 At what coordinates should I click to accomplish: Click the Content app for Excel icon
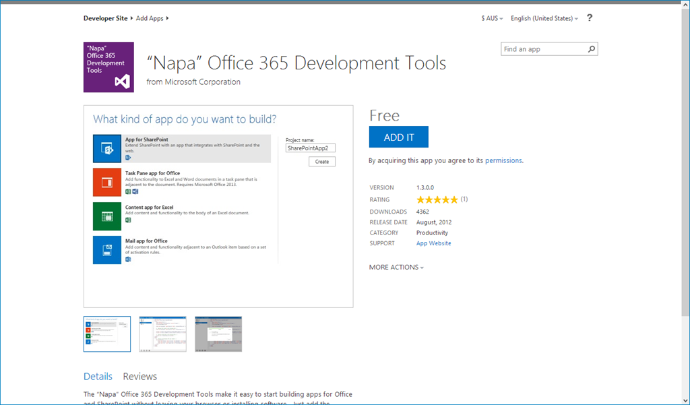[x=106, y=216]
